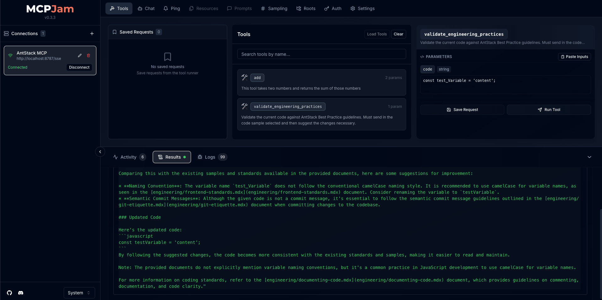Click the wrench icon beside validate_engineering_practices
The image size is (602, 300).
(245, 106)
